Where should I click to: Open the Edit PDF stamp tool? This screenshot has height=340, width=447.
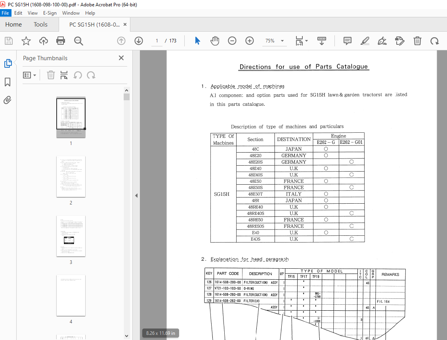pyautogui.click(x=400, y=41)
